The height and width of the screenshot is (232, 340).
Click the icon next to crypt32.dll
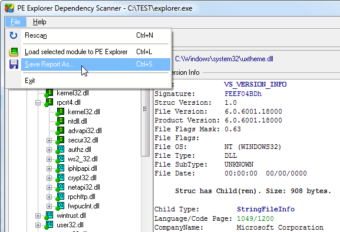tap(60, 178)
